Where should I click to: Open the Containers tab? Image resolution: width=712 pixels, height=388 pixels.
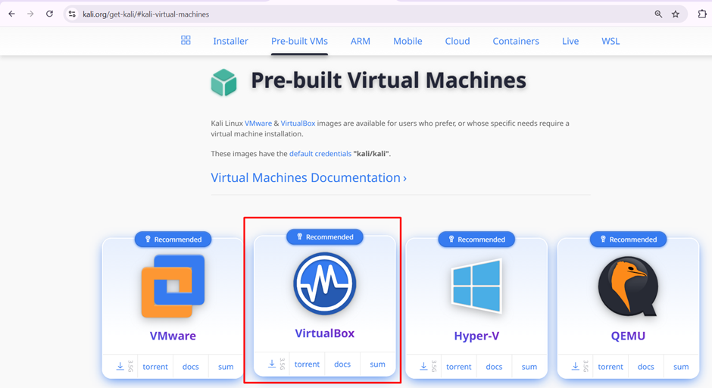(515, 41)
